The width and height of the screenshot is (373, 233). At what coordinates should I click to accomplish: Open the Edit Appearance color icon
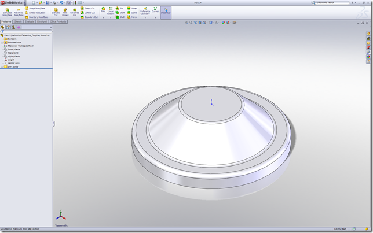pos(223,23)
